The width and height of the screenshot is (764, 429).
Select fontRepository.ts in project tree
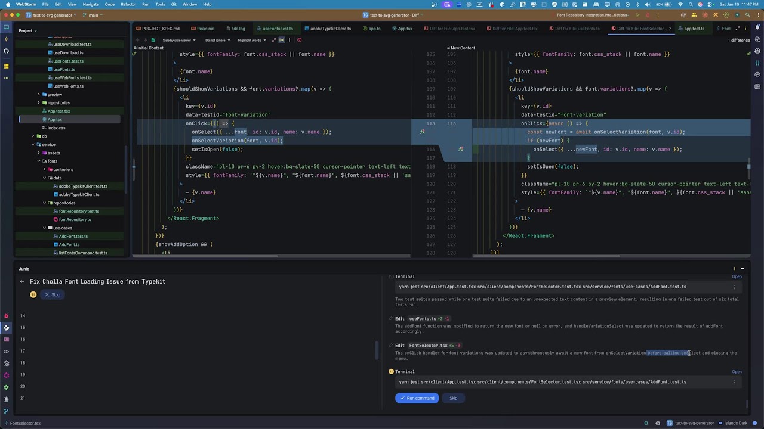coord(75,219)
